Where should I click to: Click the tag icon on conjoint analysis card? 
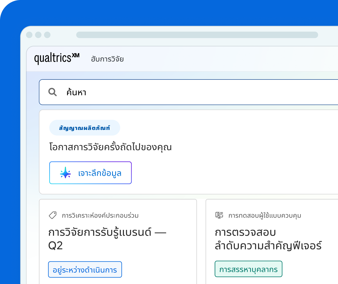pyautogui.click(x=53, y=216)
